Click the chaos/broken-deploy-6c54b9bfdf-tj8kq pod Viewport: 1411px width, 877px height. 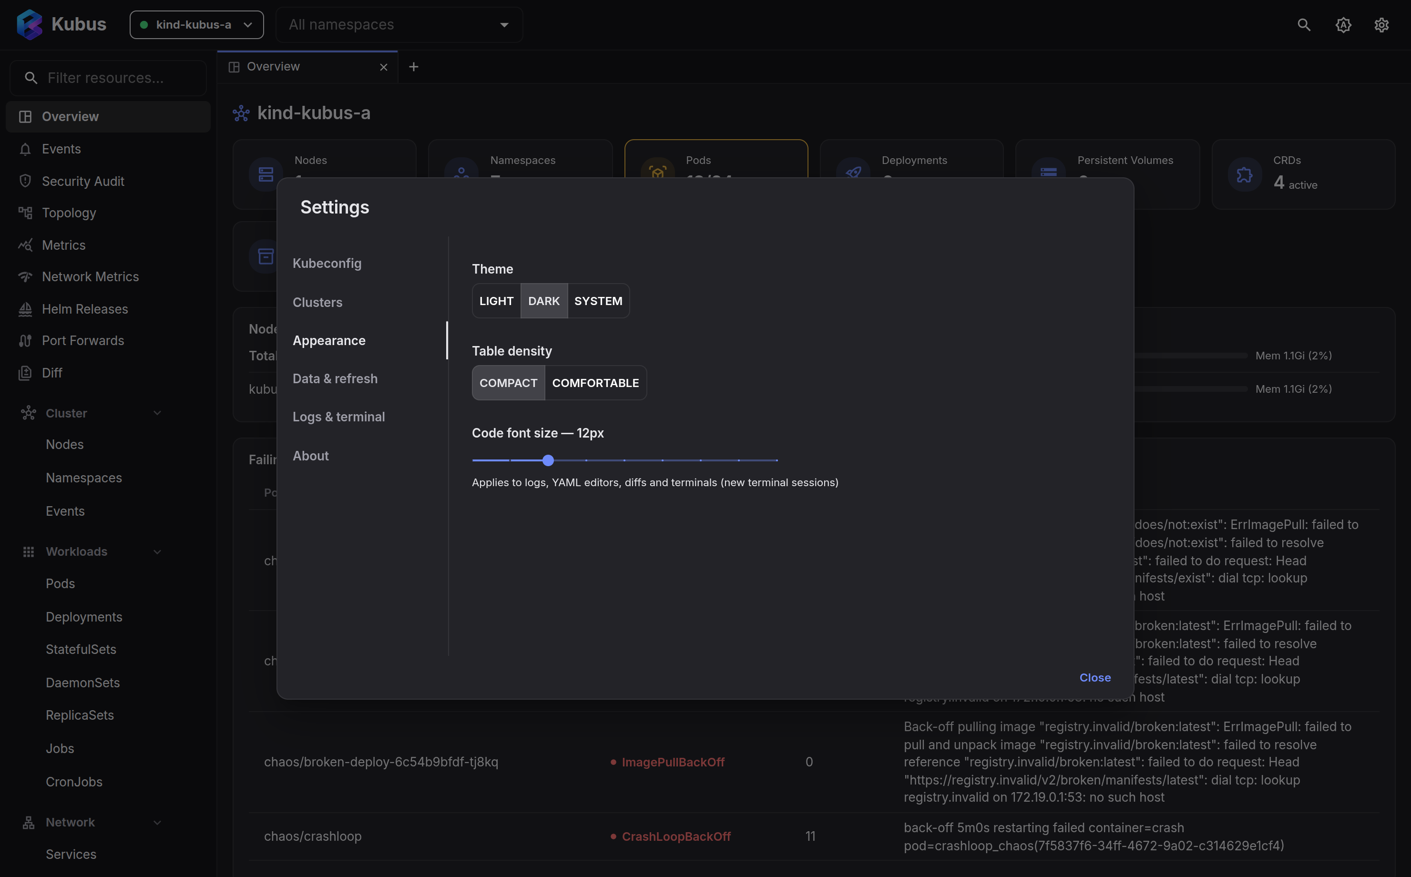[x=381, y=762]
